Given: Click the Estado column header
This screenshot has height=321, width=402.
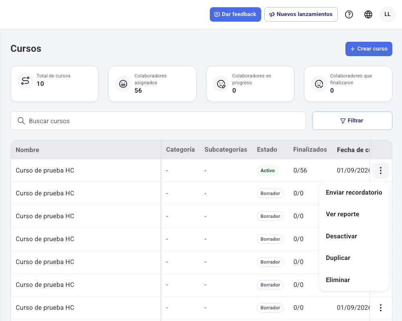Looking at the screenshot, I should click(267, 150).
